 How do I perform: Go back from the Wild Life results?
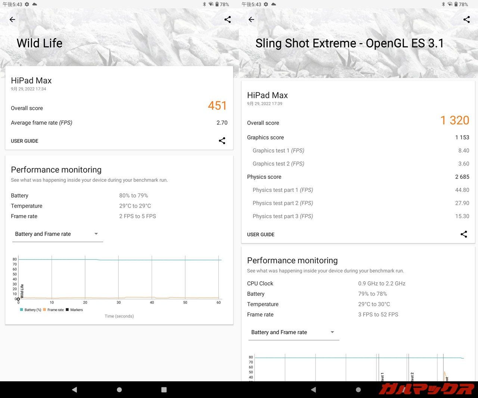pyautogui.click(x=12, y=19)
